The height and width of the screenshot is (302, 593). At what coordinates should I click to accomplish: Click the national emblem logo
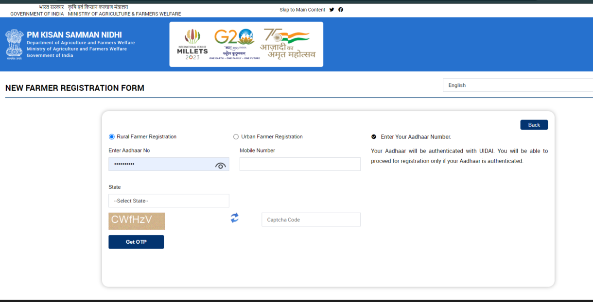click(x=14, y=44)
